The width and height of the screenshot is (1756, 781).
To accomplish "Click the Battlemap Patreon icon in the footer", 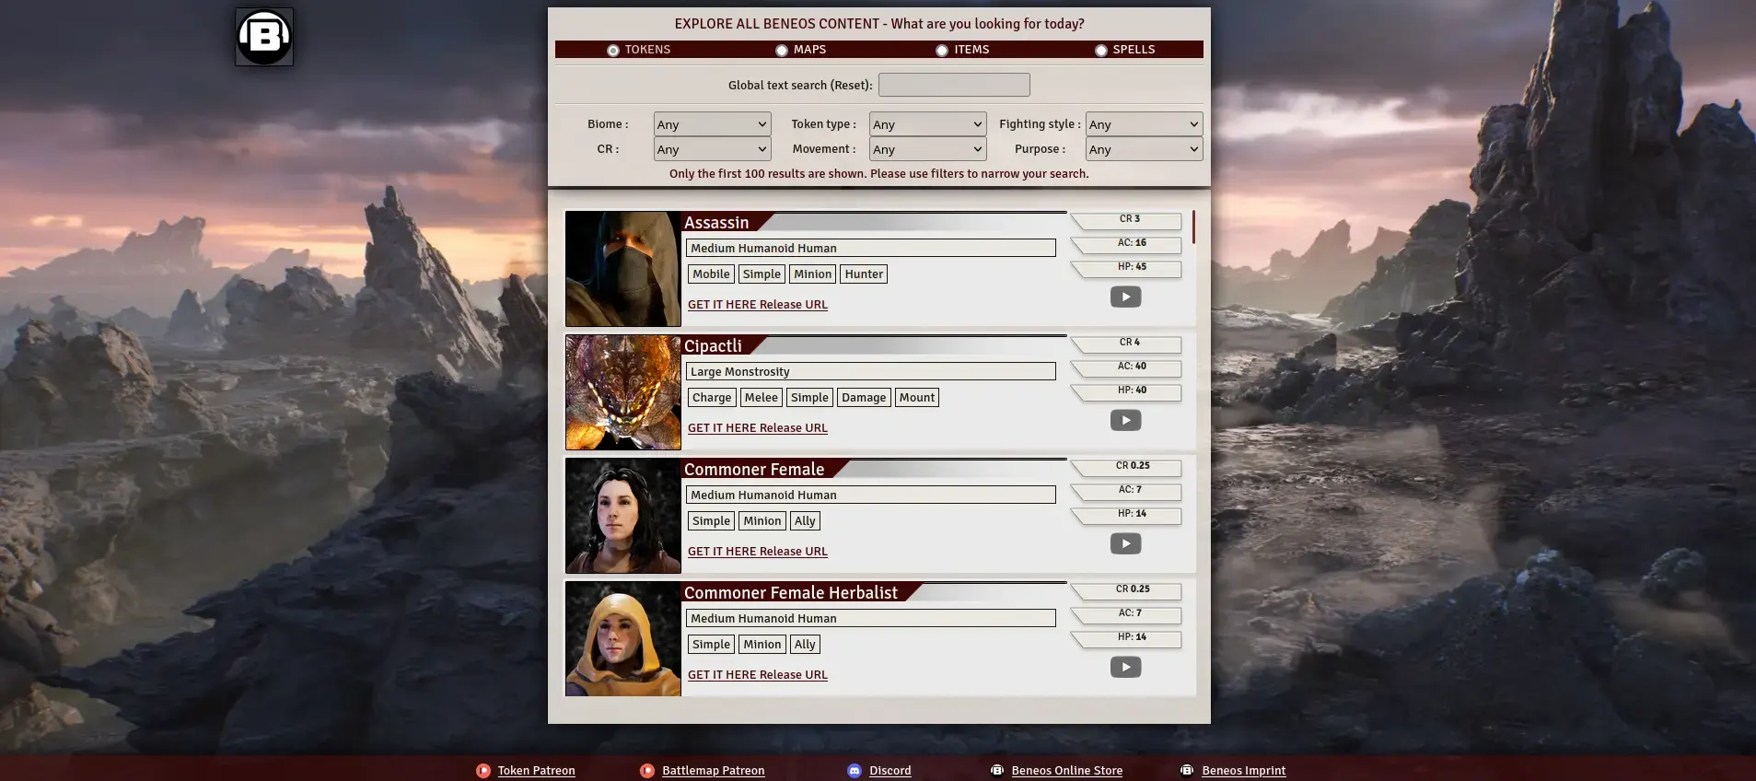I will point(647,771).
